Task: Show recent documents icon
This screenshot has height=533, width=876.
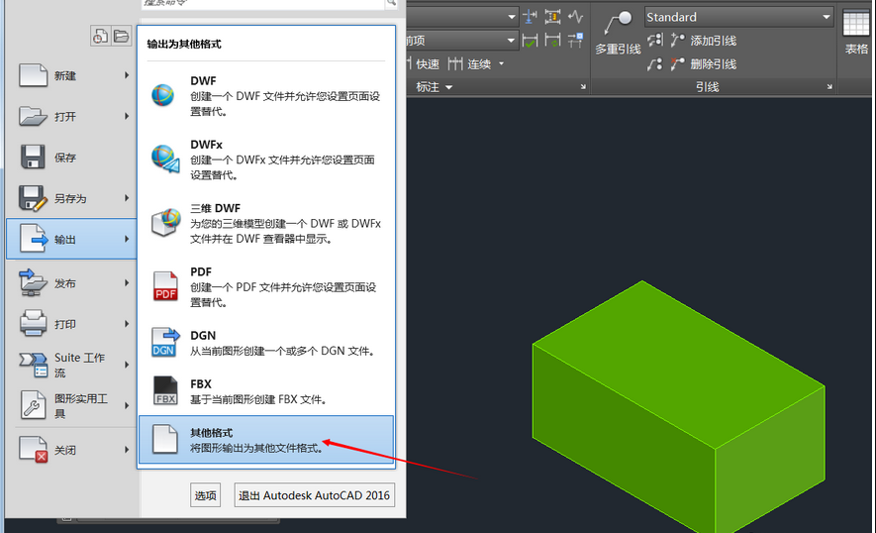Action: tap(100, 37)
